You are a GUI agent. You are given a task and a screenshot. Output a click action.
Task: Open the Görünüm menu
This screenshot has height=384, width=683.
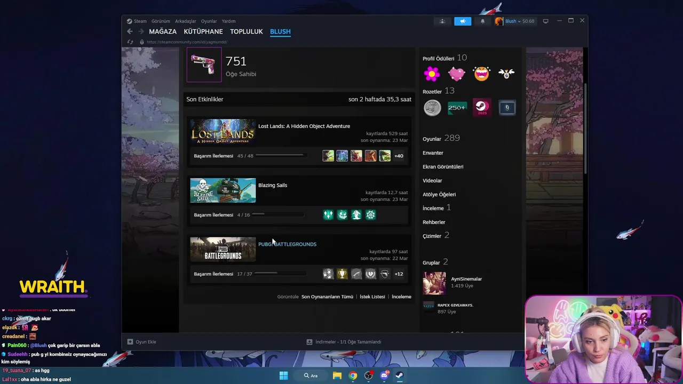161,21
